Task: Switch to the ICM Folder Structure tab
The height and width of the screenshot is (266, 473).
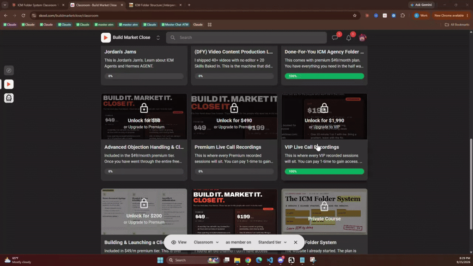Action: (155, 5)
